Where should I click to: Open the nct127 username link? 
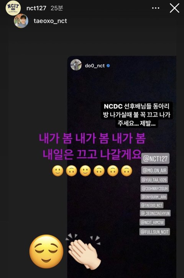36,8
